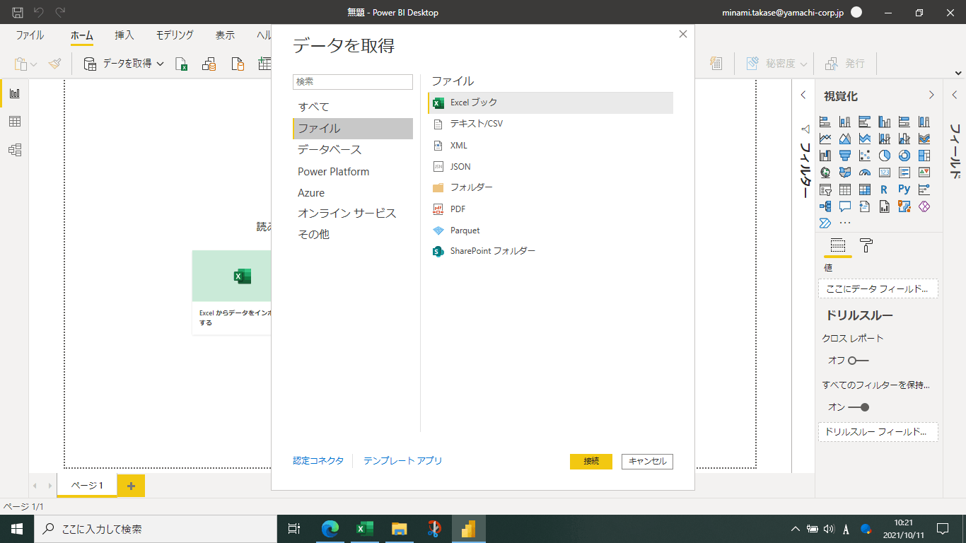Viewport: 966px width, 543px height.
Task: Toggle the keep all filters switch
Action: 859,407
